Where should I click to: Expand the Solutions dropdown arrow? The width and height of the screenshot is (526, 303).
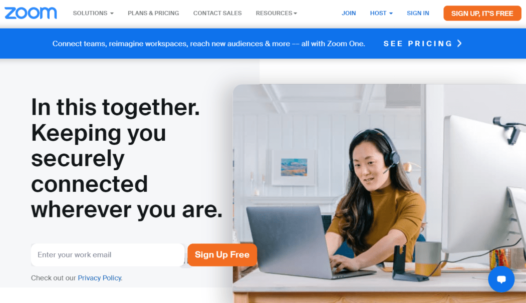click(112, 14)
